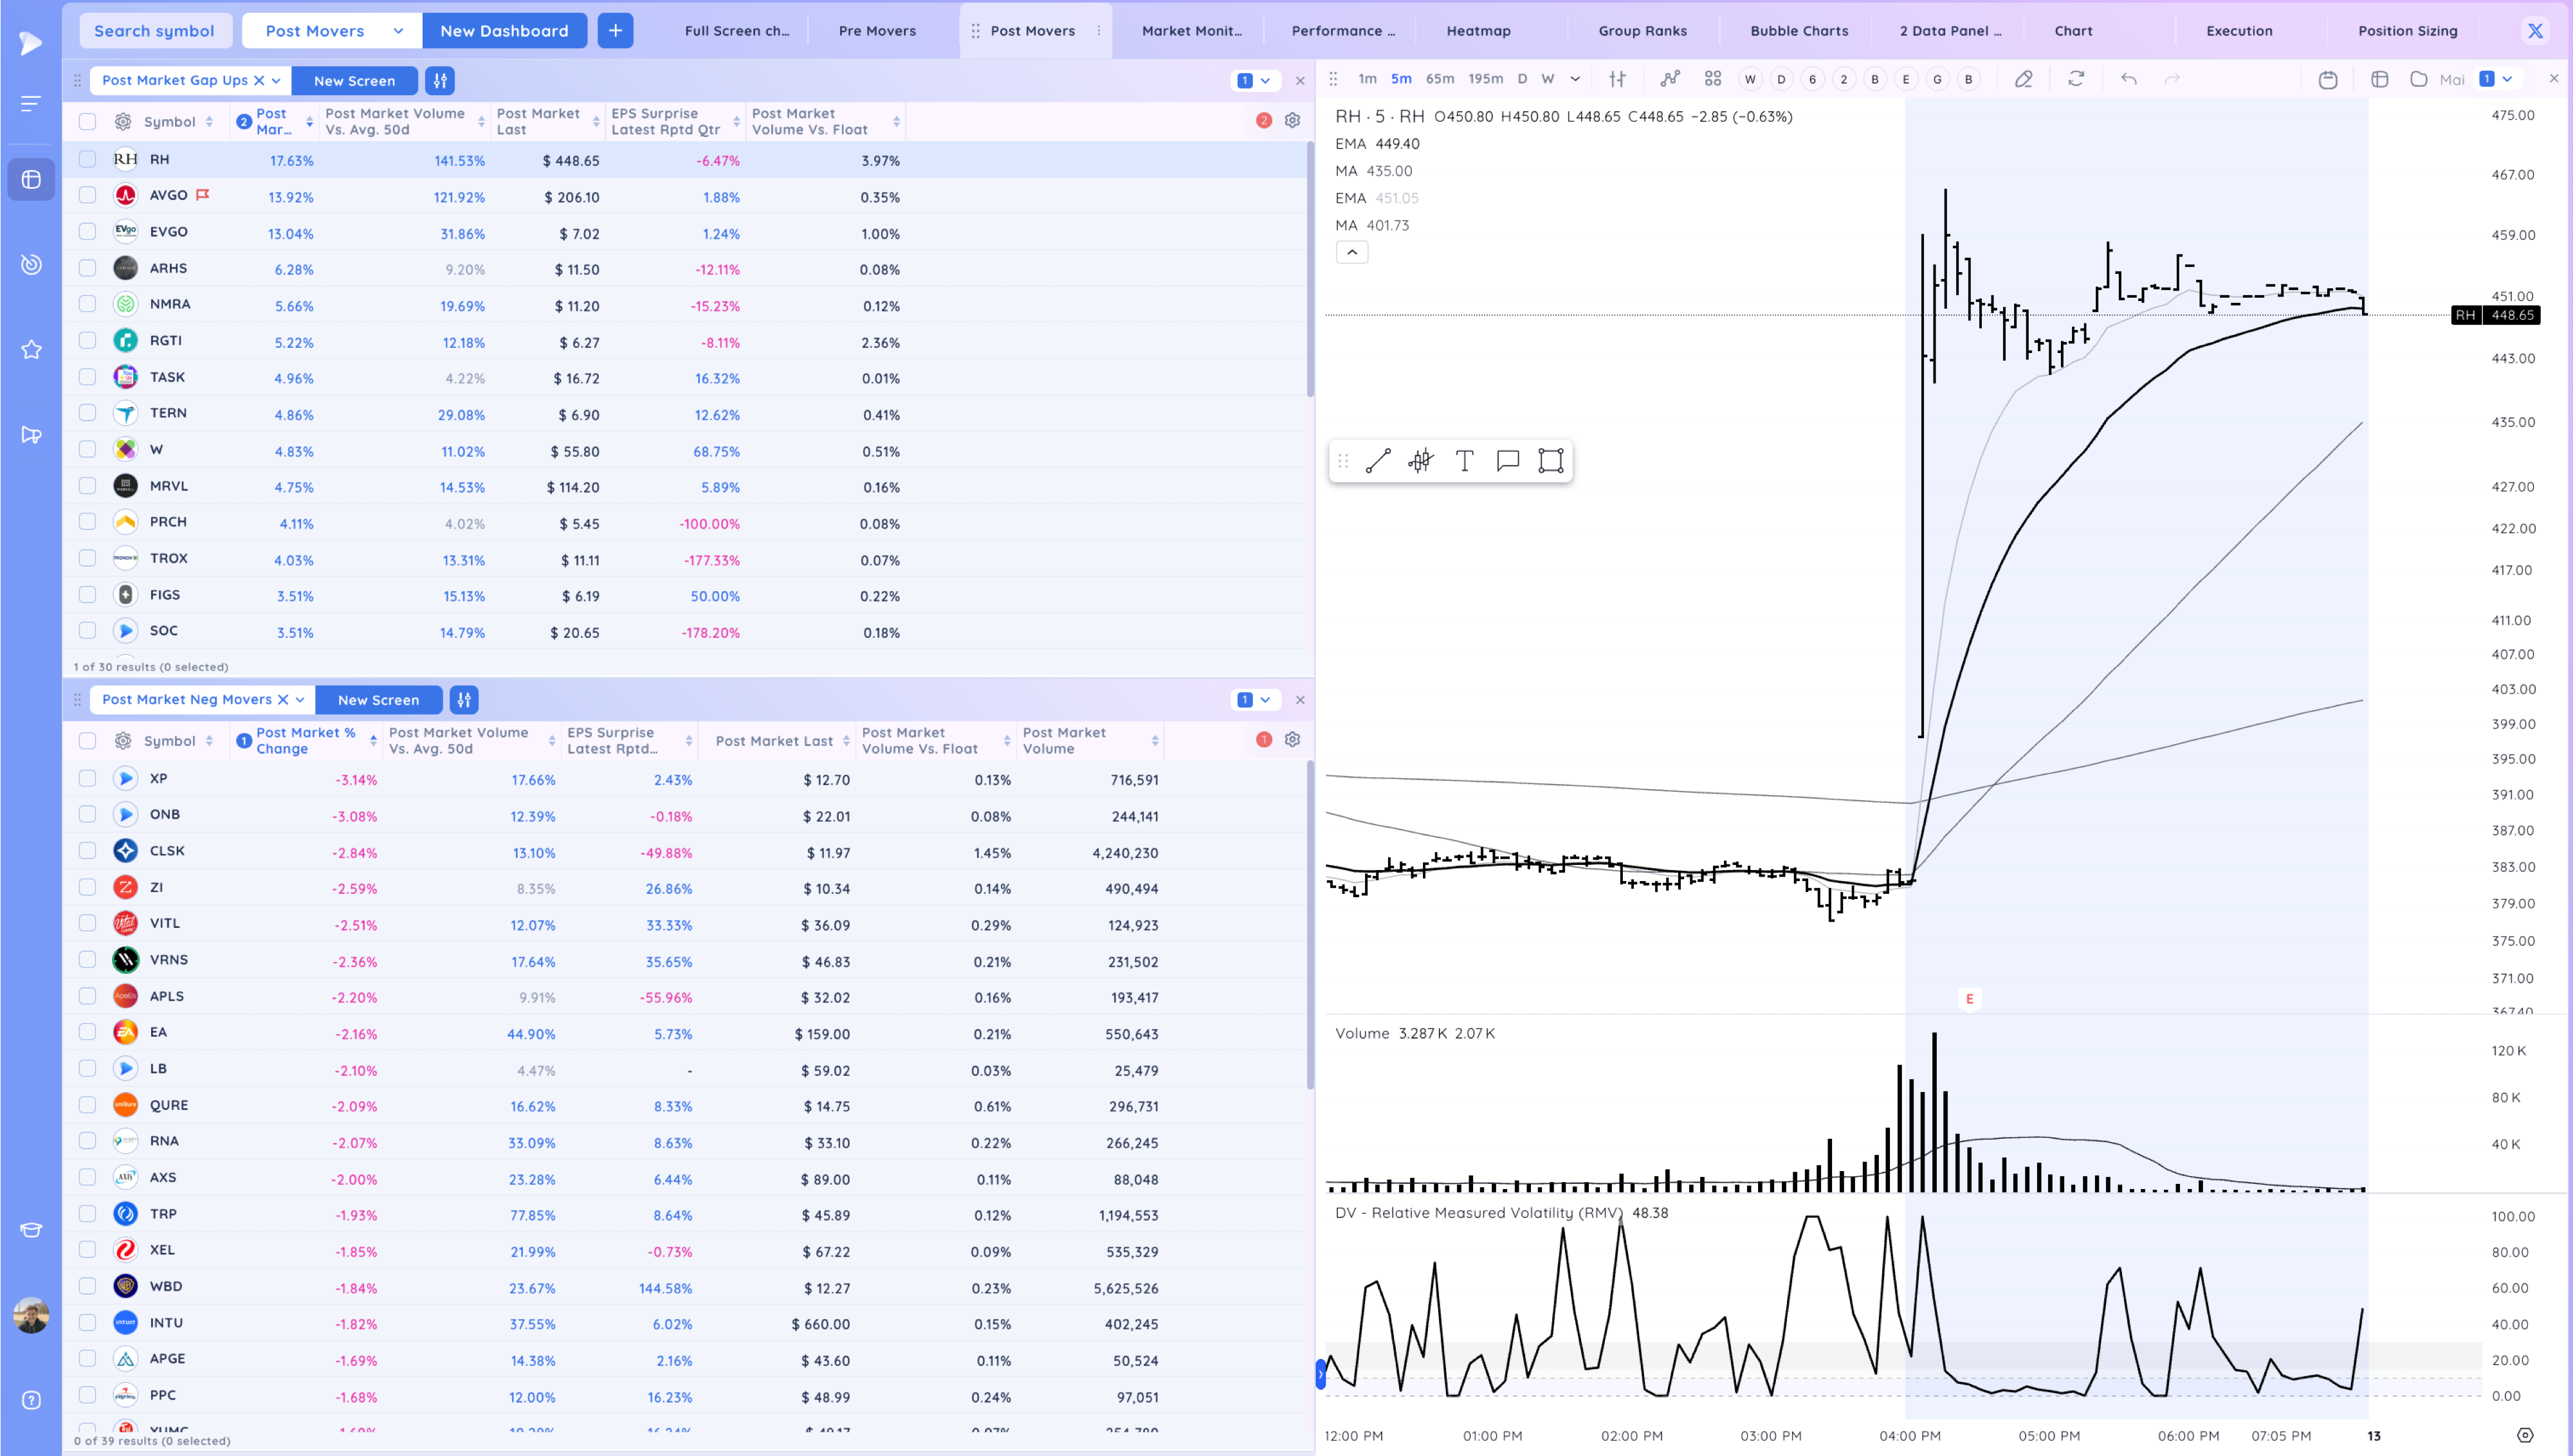This screenshot has height=1456, width=2573.
Task: Open the watchlist star in sidebar
Action: pos(31,349)
